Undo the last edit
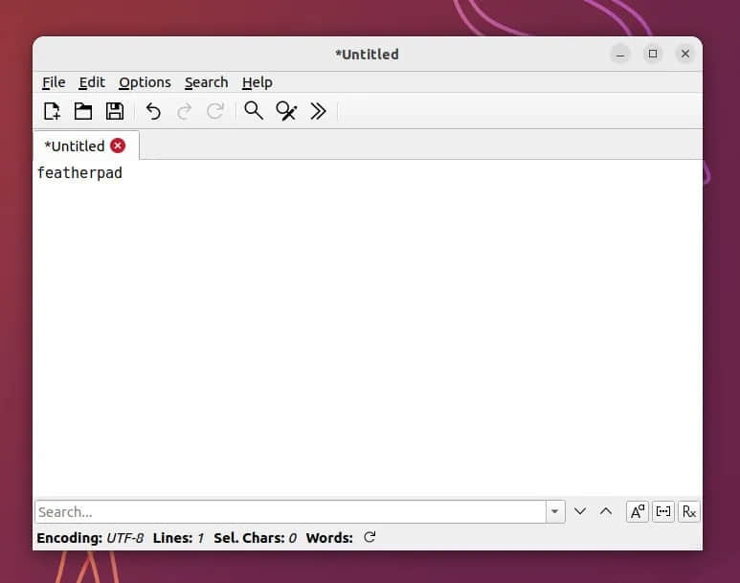The height and width of the screenshot is (583, 740). [x=153, y=111]
